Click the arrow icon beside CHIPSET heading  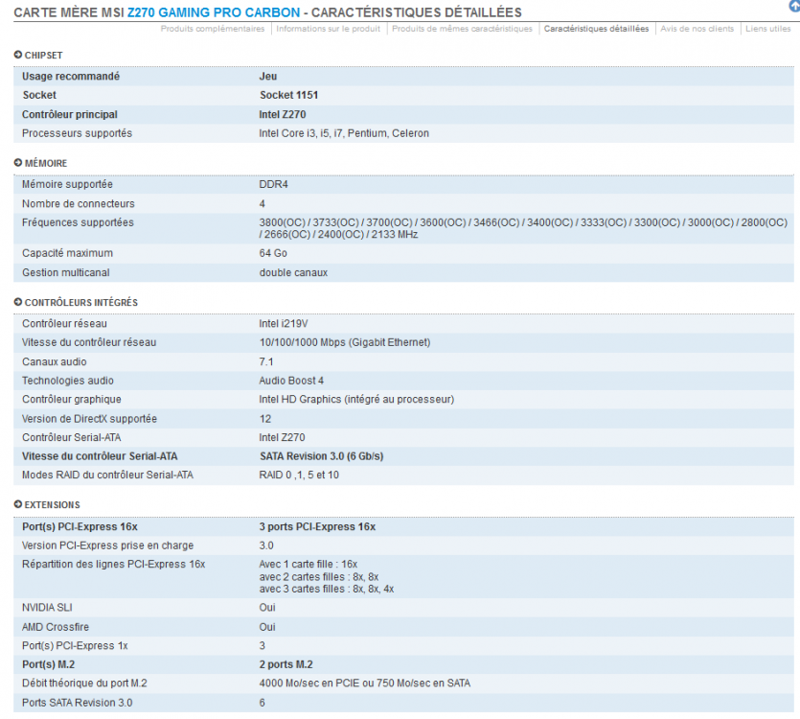click(18, 55)
